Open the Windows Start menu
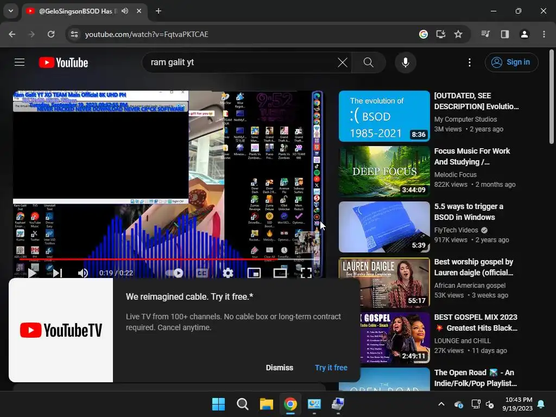The width and height of the screenshot is (556, 417). pyautogui.click(x=218, y=404)
